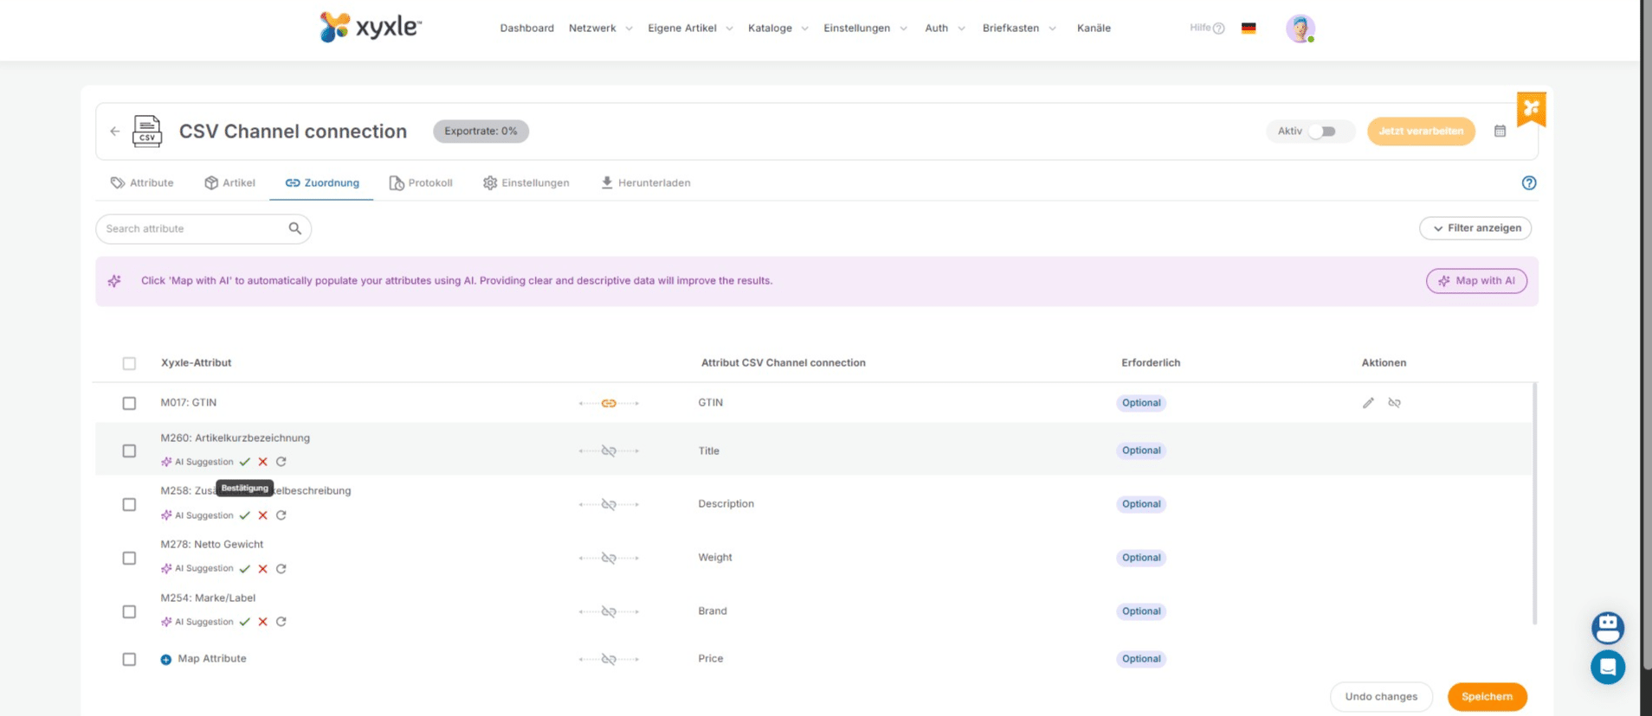Reject AI suggestion for M254 Marke/Label
Screen dimensions: 1652x716
pos(263,622)
